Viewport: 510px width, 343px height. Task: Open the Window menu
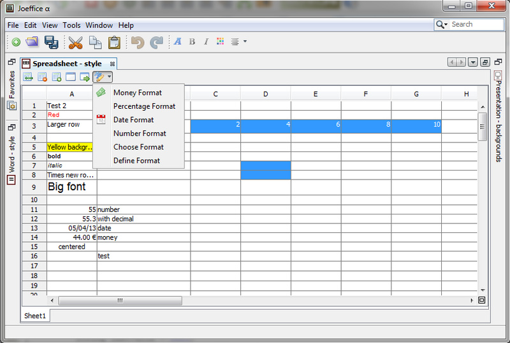point(99,25)
